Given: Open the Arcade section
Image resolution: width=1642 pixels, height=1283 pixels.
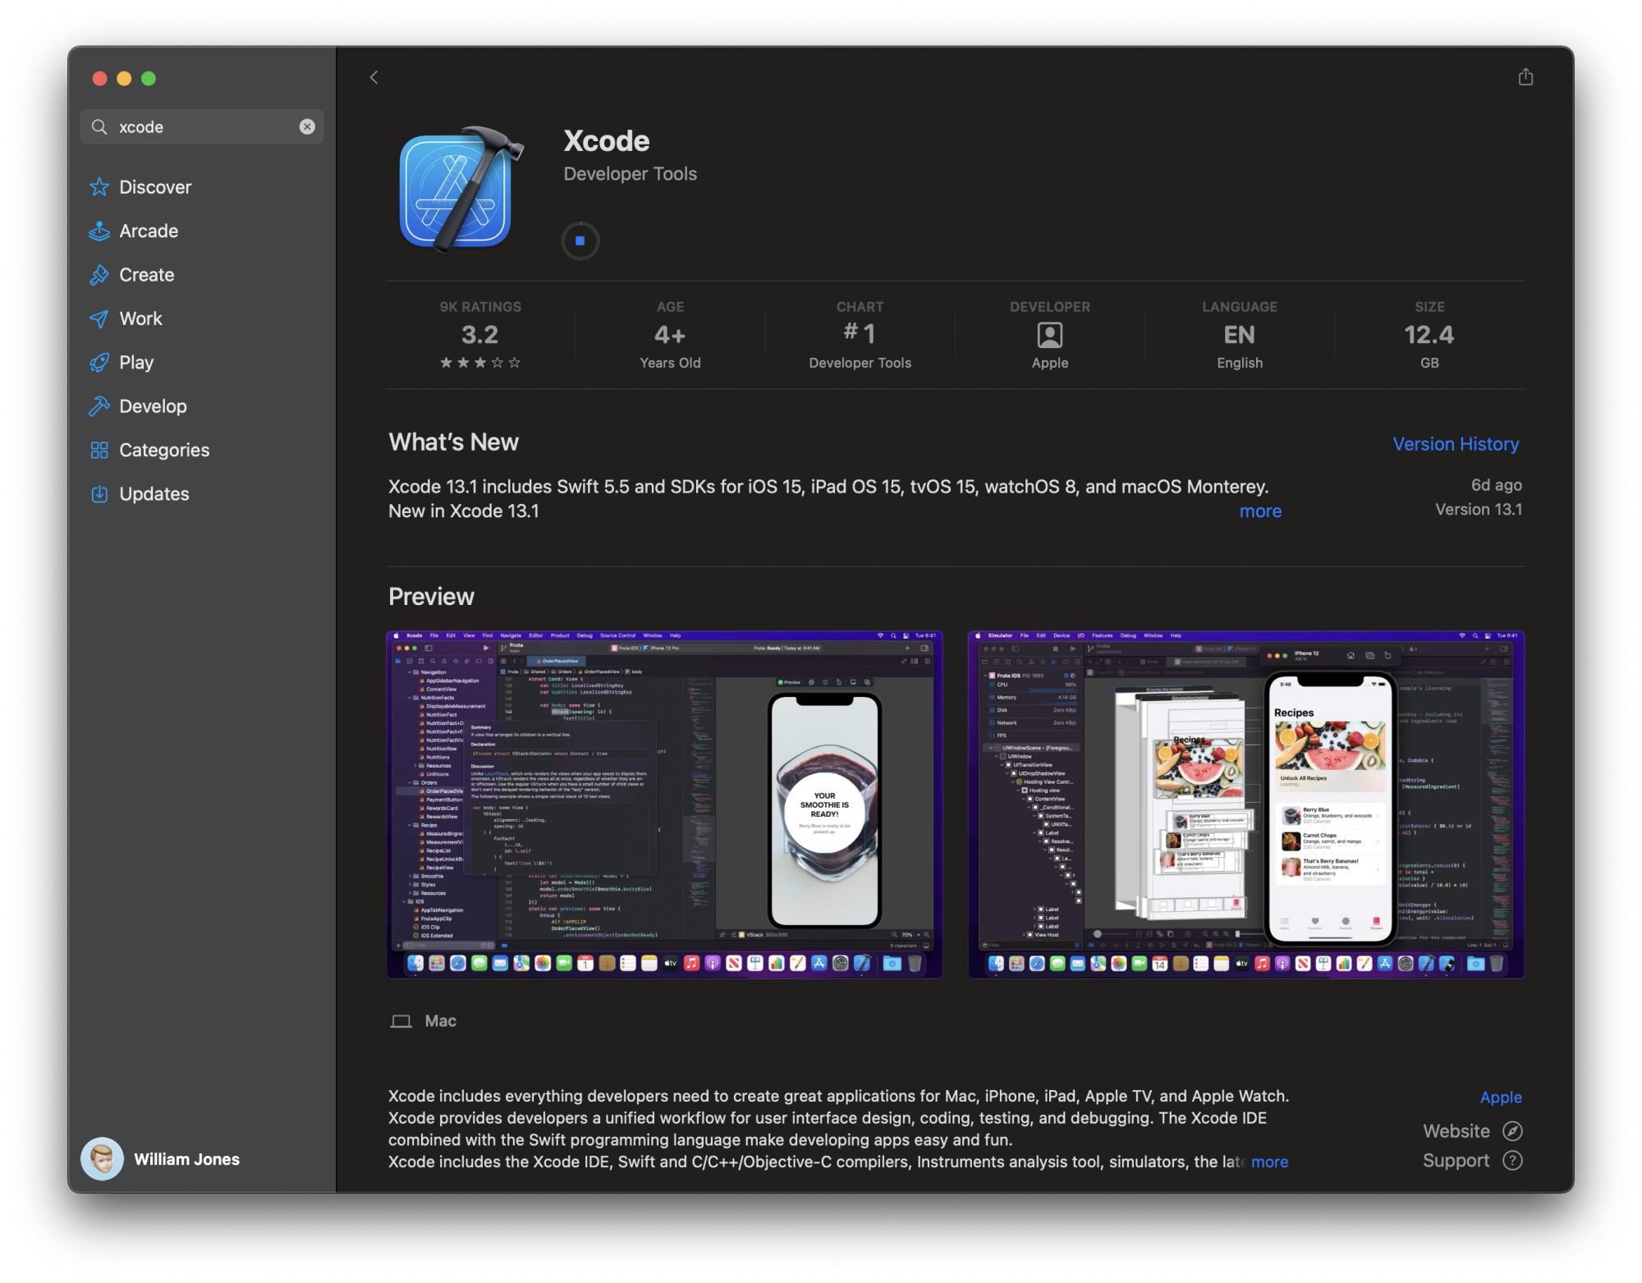Looking at the screenshot, I should tap(148, 231).
